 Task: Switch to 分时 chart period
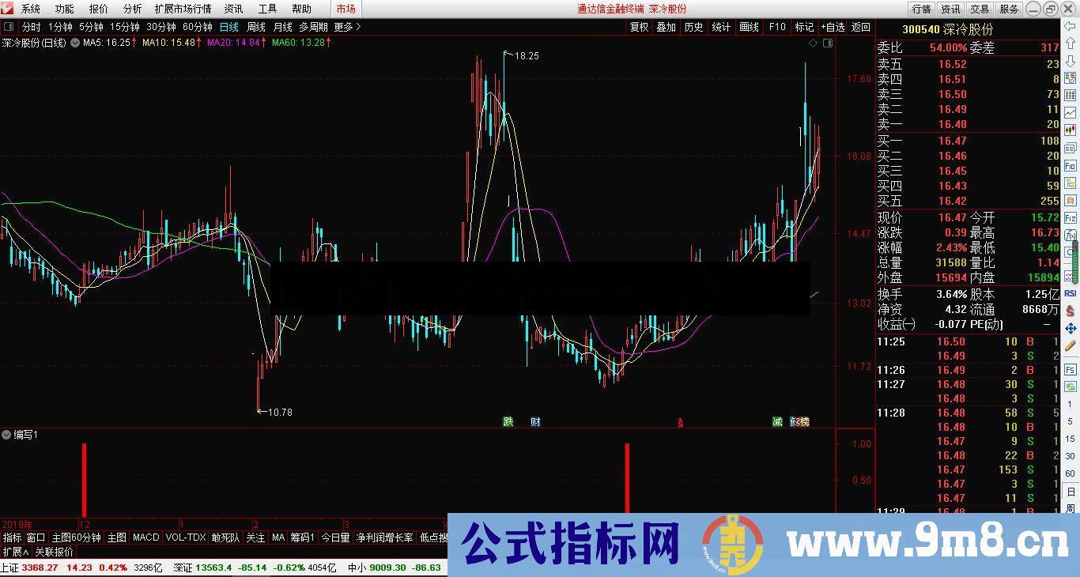[x=31, y=27]
